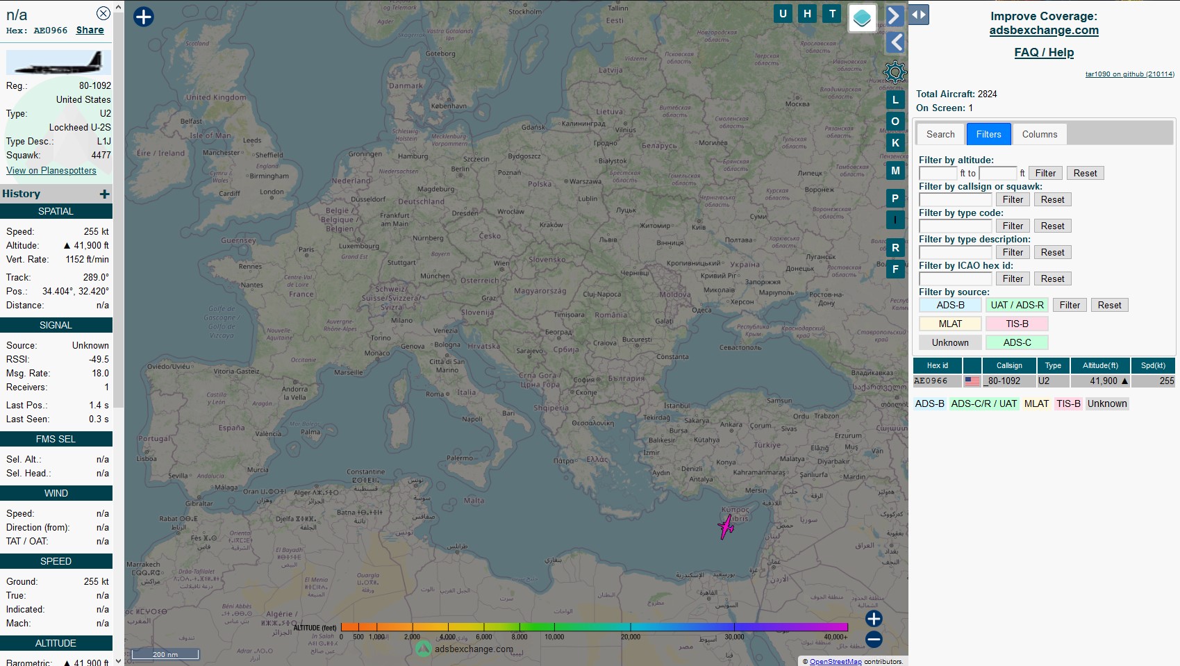Image resolution: width=1180 pixels, height=666 pixels.
Task: Click the callsign or squawk input
Action: pyautogui.click(x=956, y=199)
